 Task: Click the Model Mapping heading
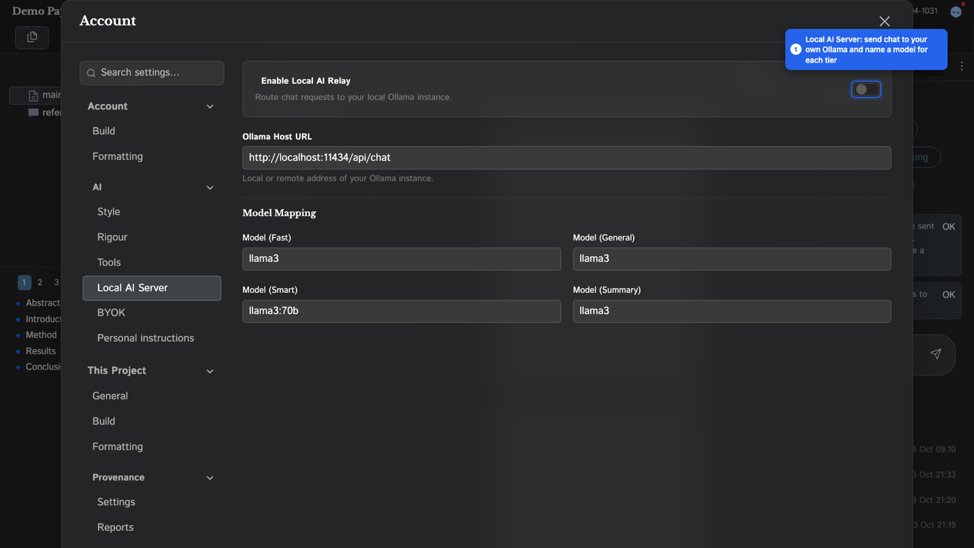279,213
